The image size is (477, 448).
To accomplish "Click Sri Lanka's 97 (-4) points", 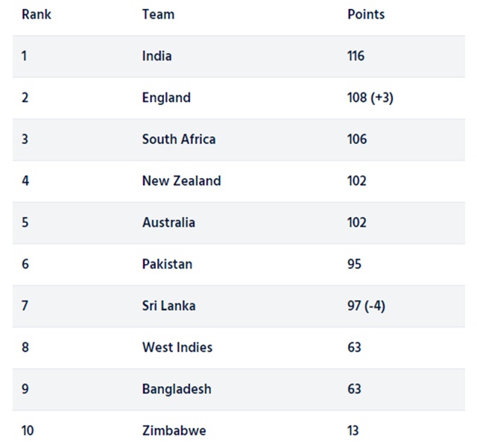I will (366, 306).
